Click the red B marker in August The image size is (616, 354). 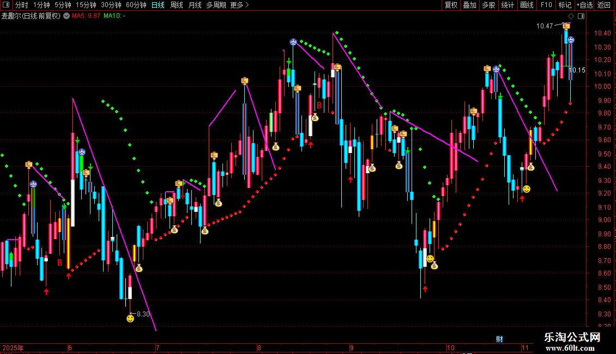(319, 105)
